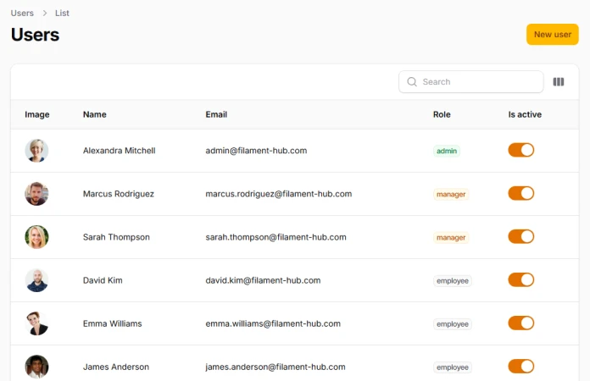Select David Kim's profile image
The image size is (590, 381).
coord(36,280)
